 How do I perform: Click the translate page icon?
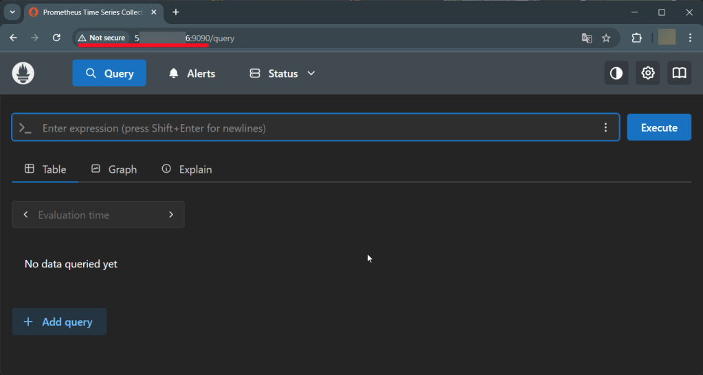(x=587, y=38)
